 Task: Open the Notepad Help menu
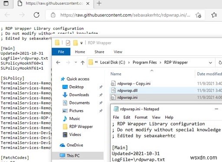tap(169, 117)
